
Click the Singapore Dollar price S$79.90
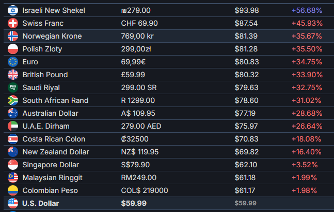click(x=135, y=165)
